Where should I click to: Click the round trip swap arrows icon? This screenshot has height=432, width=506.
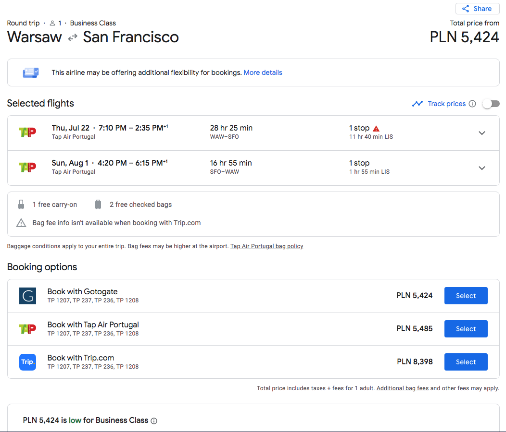tap(73, 37)
